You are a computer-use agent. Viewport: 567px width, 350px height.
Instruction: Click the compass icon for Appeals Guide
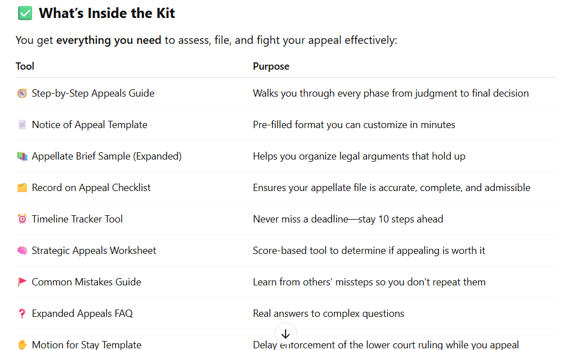(22, 93)
